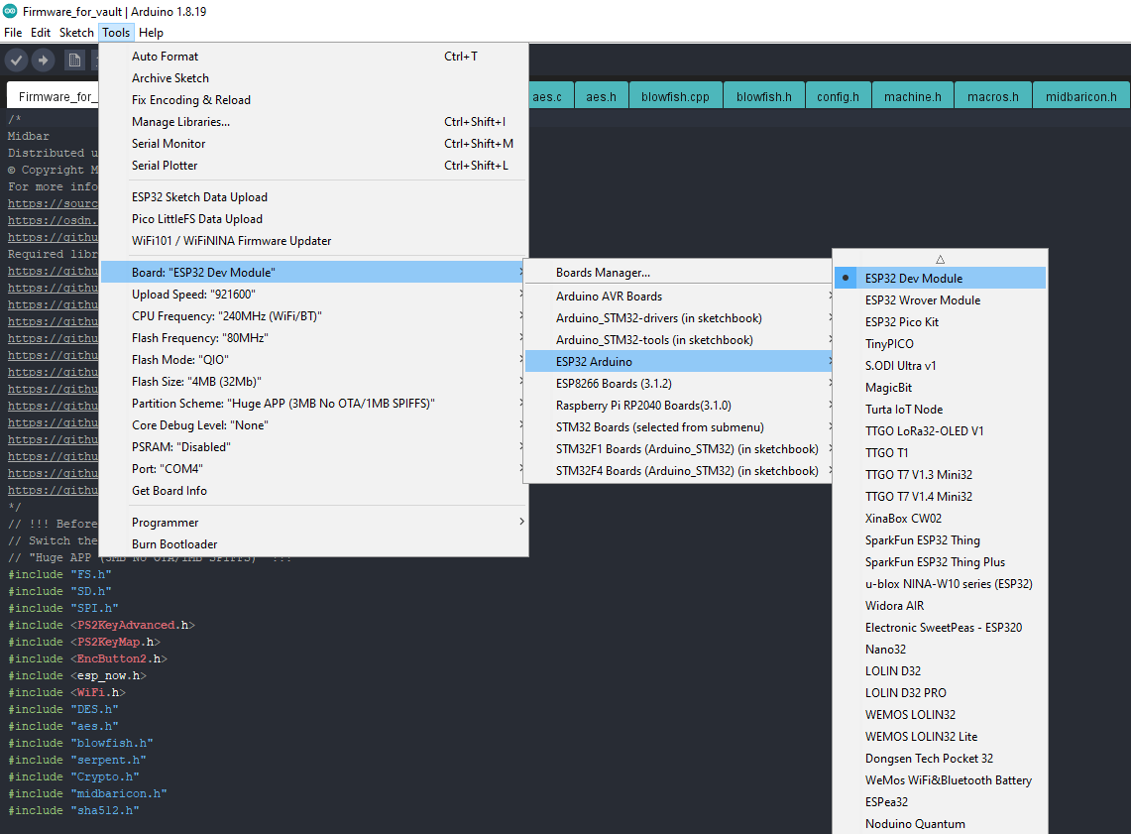The height and width of the screenshot is (834, 1131).
Task: Click Get Board Info
Action: 313,491
